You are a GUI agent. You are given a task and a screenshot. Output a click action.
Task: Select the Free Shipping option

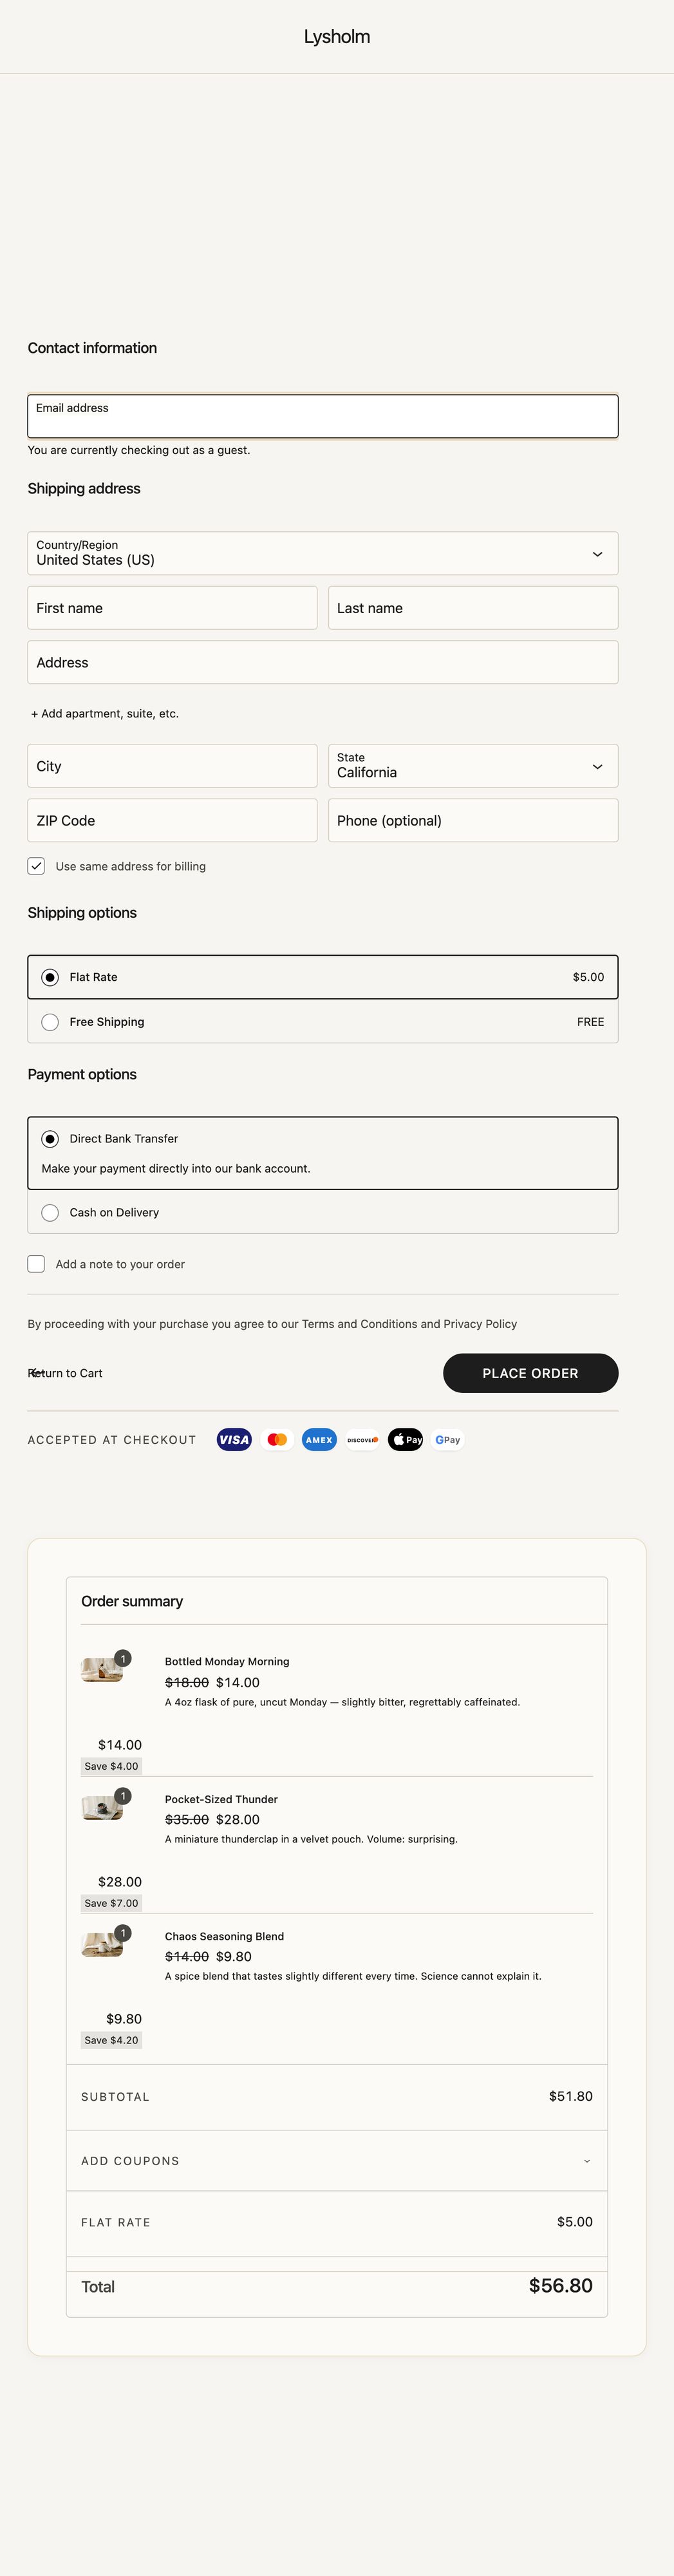[51, 1022]
